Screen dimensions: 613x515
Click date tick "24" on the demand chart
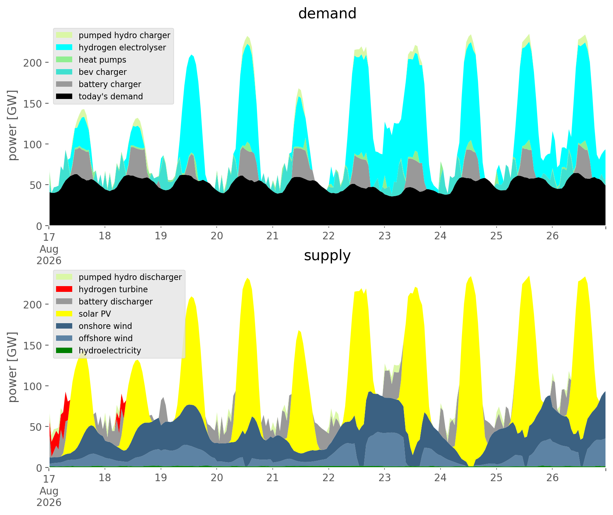click(x=441, y=236)
